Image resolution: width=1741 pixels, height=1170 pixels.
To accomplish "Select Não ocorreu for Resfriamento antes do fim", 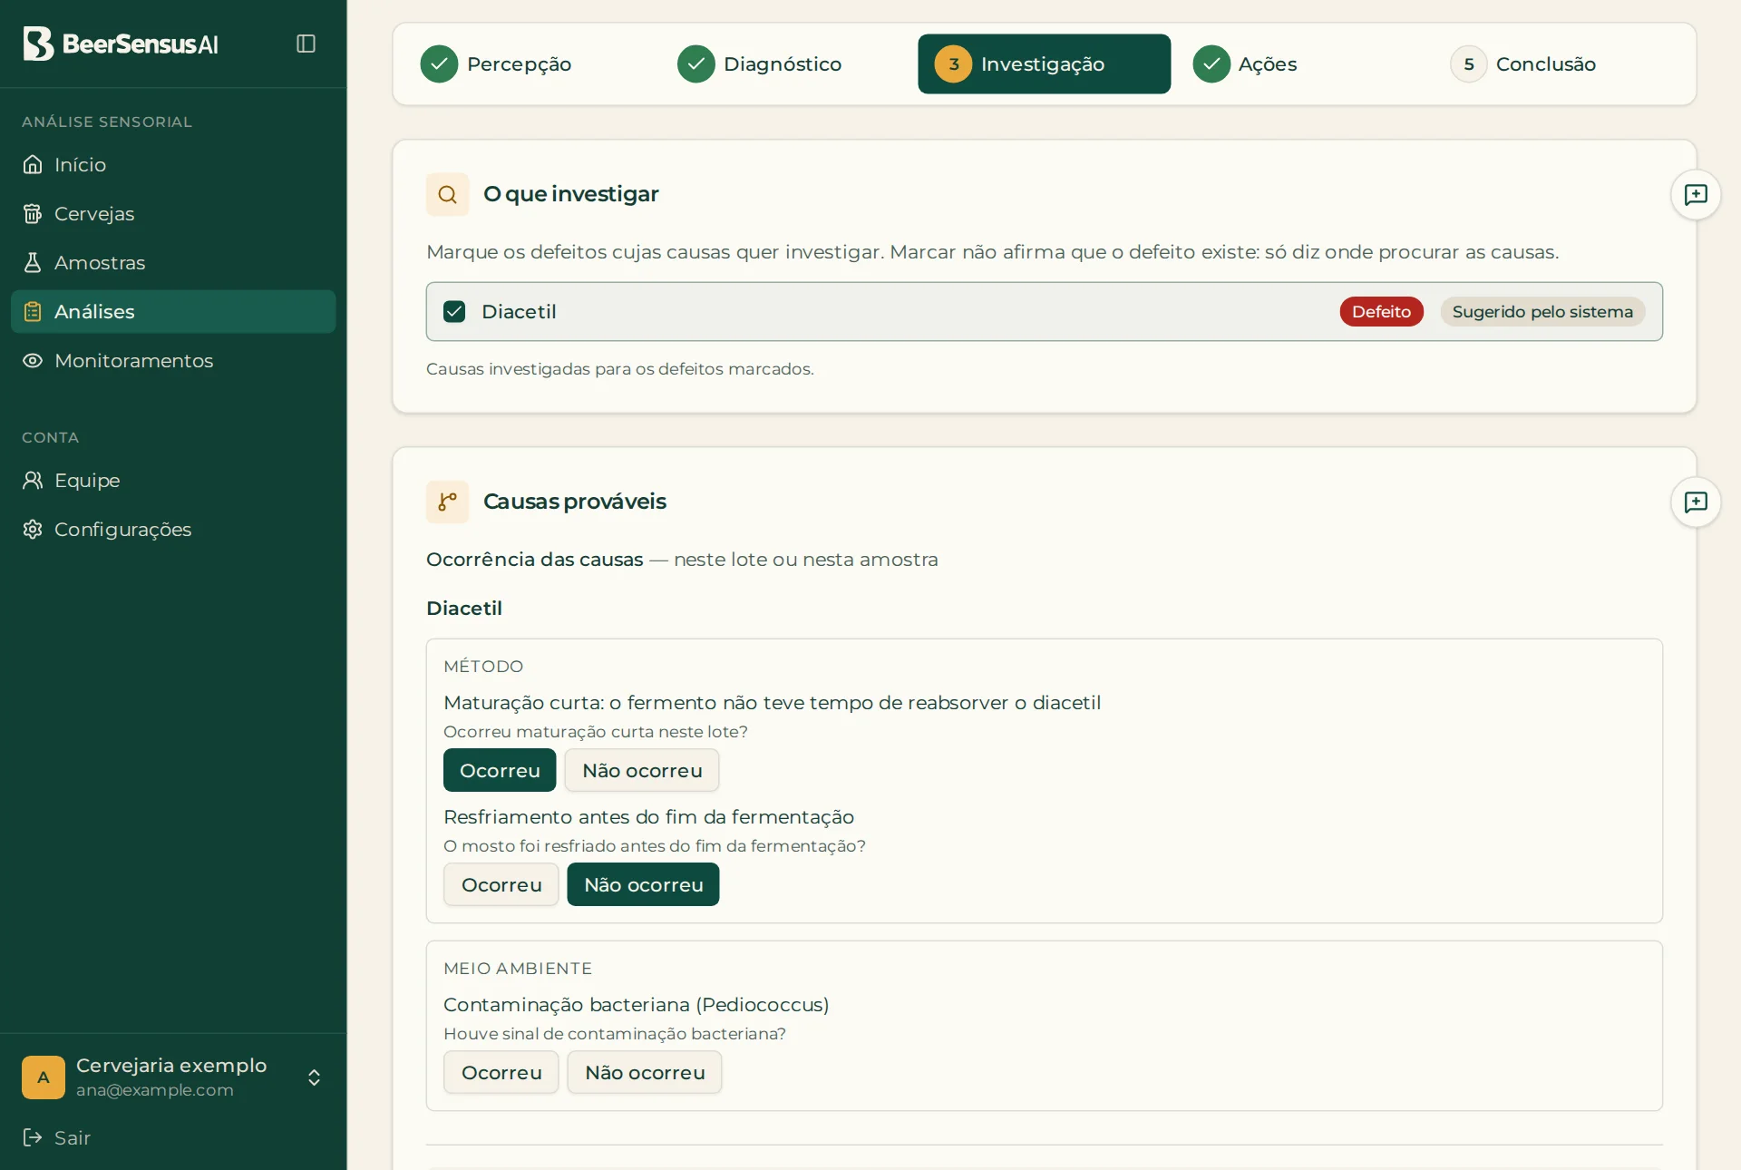I will [x=643, y=884].
